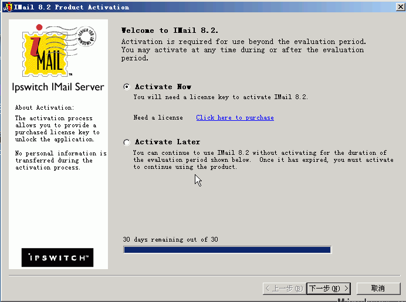Open the 'Click here to purchase' link
The width and height of the screenshot is (406, 302).
pyautogui.click(x=235, y=118)
